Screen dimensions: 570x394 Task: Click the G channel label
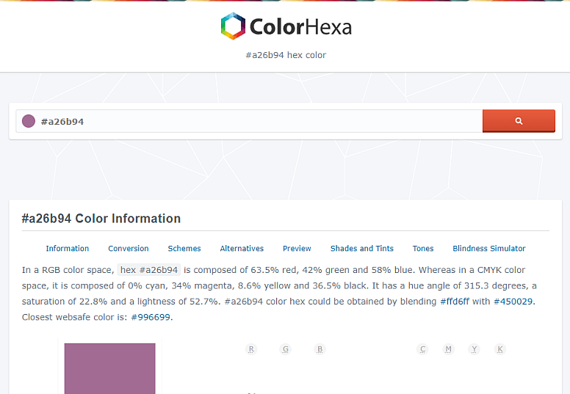pyautogui.click(x=285, y=349)
